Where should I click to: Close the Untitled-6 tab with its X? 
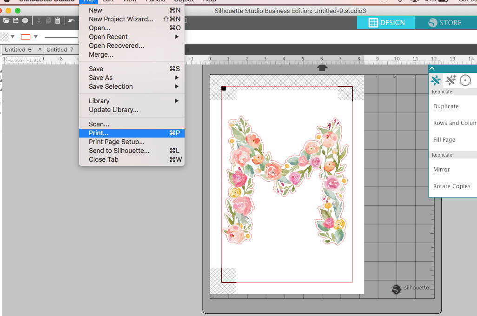tap(40, 49)
